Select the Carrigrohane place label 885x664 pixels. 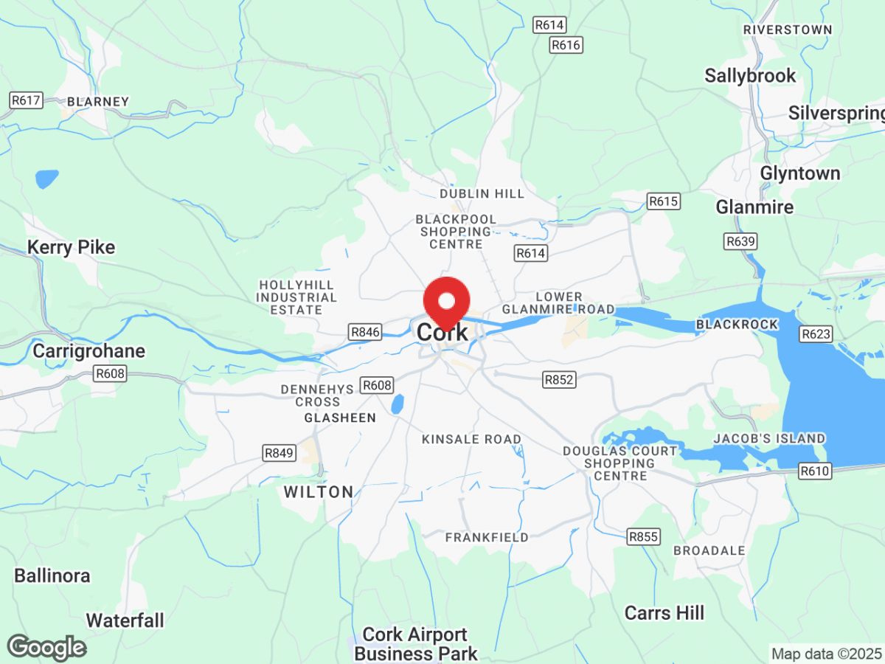(x=88, y=351)
